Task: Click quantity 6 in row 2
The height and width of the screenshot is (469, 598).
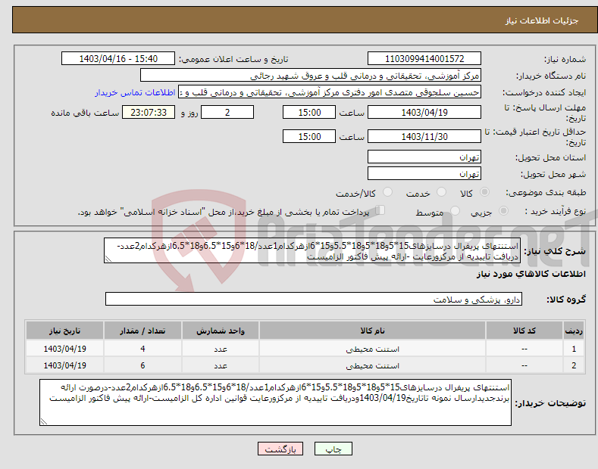Action: [142, 365]
